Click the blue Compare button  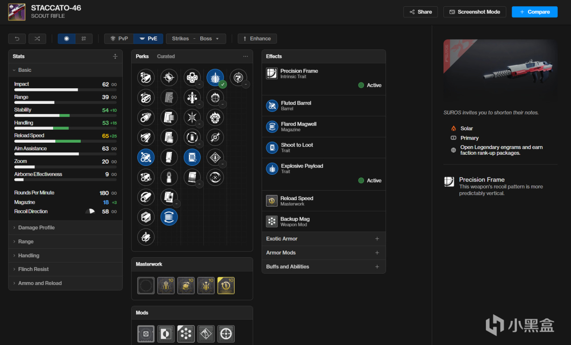pyautogui.click(x=534, y=12)
